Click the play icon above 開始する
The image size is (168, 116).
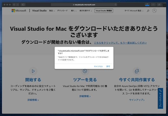pyautogui.click(x=33, y=71)
